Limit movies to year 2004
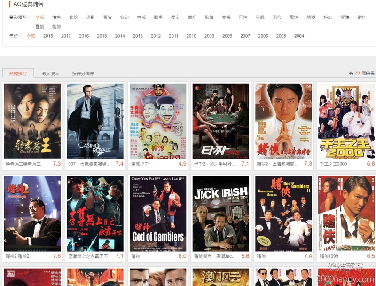The width and height of the screenshot is (376, 286). point(299,36)
